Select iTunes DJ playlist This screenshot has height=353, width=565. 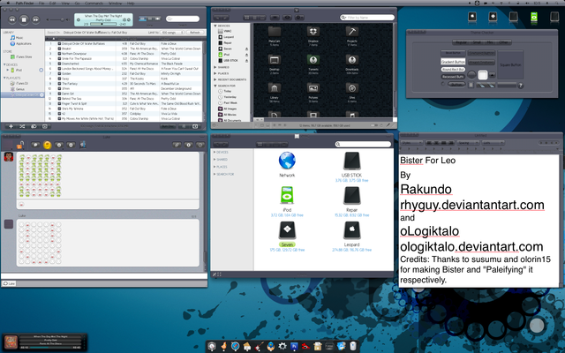tap(19, 84)
